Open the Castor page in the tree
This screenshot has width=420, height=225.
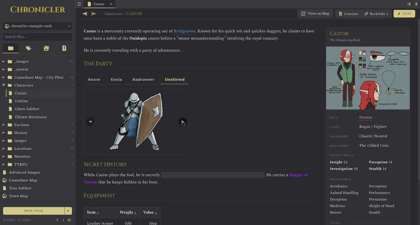40,93
